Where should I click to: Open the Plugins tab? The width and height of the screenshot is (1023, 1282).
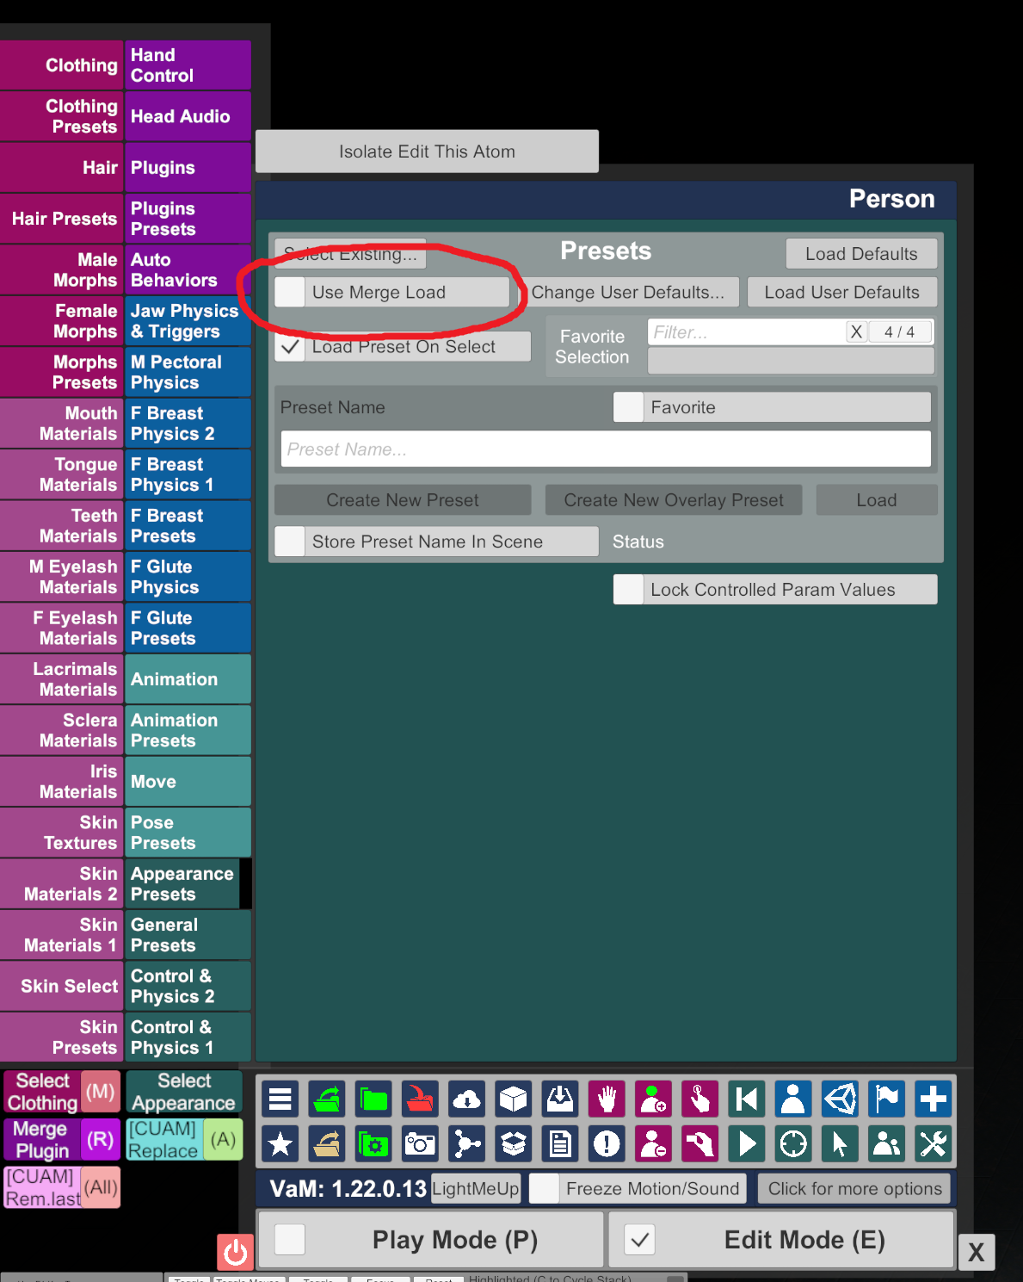click(188, 168)
